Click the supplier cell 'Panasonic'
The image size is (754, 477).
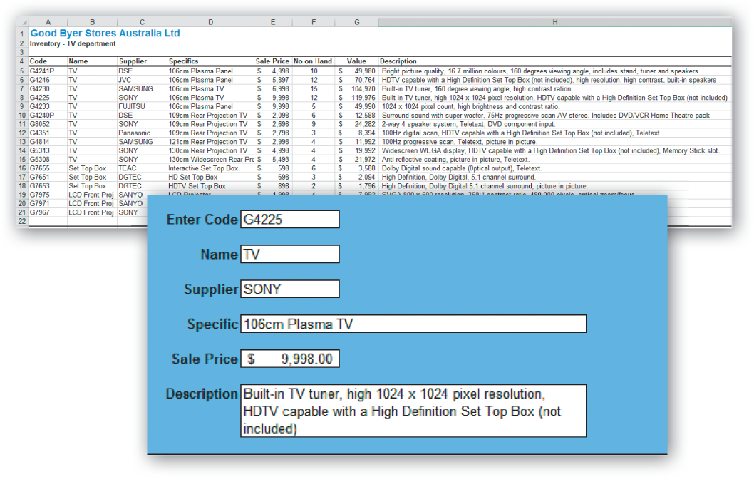click(x=142, y=133)
